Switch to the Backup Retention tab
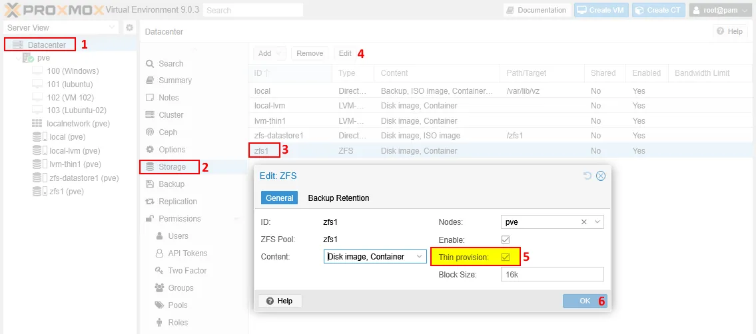756x334 pixels. [338, 198]
